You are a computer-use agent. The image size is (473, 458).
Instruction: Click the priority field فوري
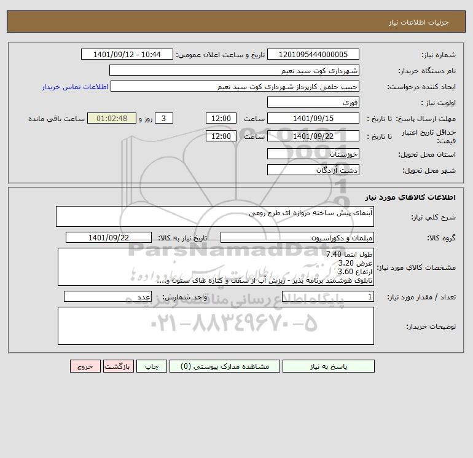tap(313, 102)
